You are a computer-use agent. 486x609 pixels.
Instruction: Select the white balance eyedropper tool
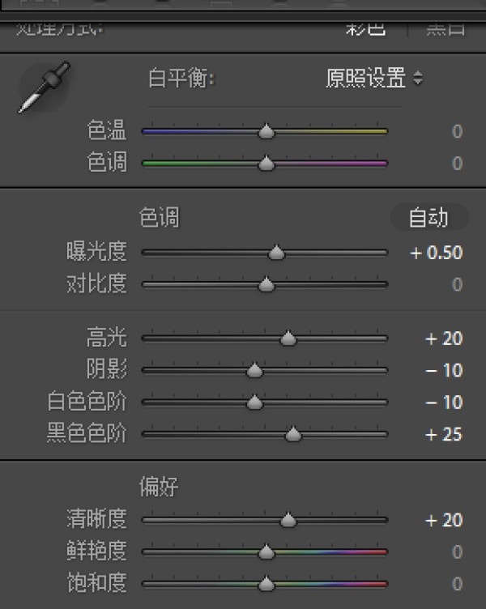coord(44,86)
